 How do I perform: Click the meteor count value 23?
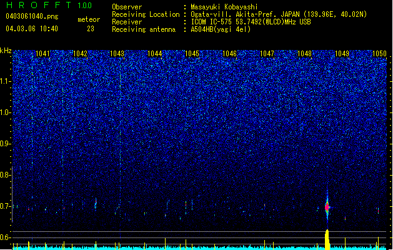[91, 29]
